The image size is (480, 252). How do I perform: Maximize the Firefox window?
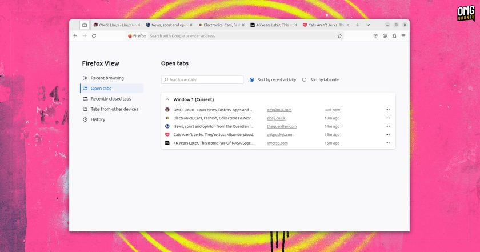pyautogui.click(x=396, y=25)
